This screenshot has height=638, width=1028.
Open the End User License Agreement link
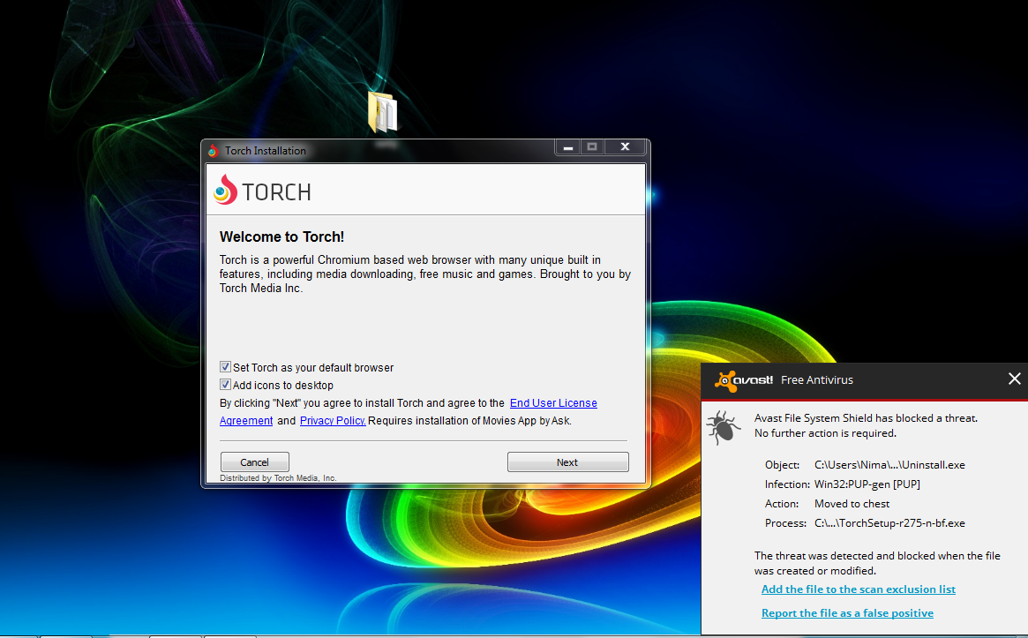[553, 403]
